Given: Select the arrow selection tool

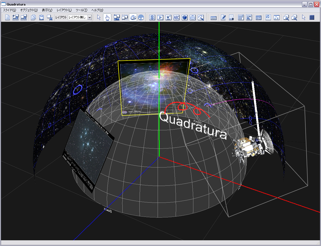Looking at the screenshot, I should [x=99, y=17].
